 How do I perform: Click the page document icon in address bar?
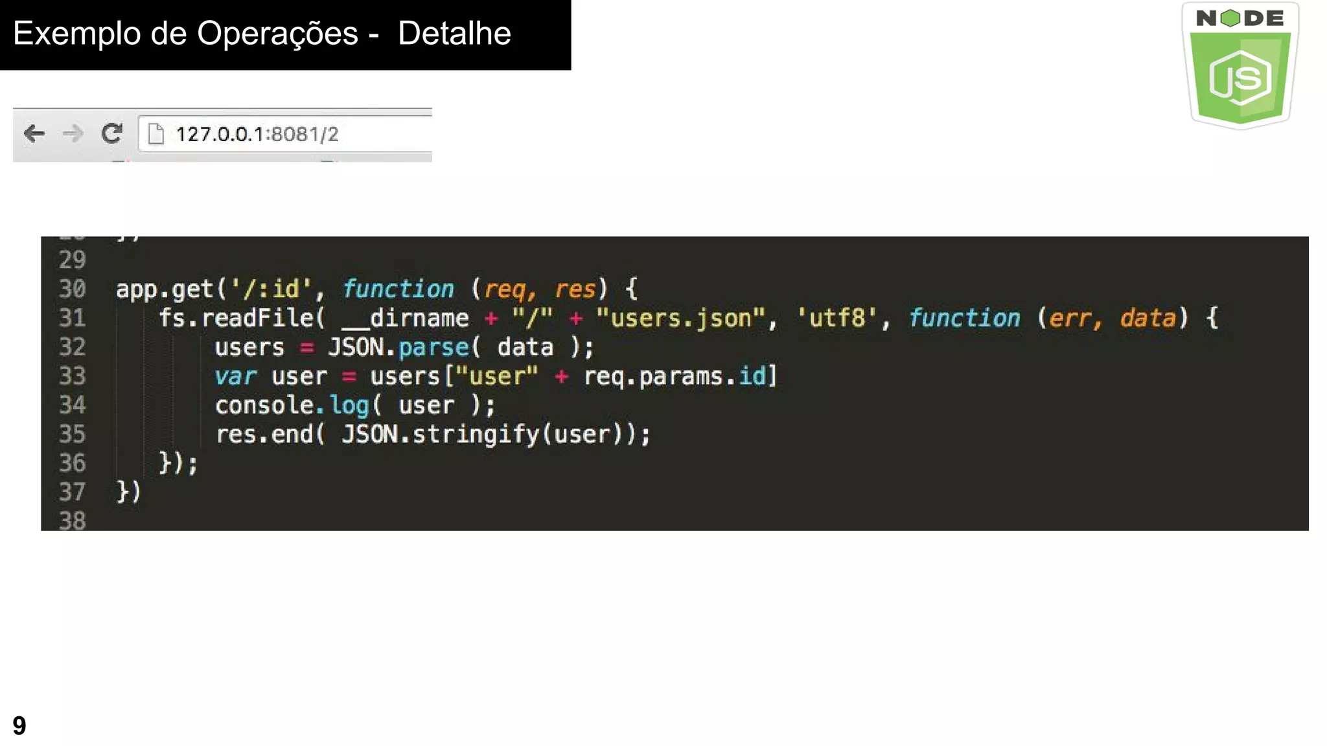[x=156, y=134]
